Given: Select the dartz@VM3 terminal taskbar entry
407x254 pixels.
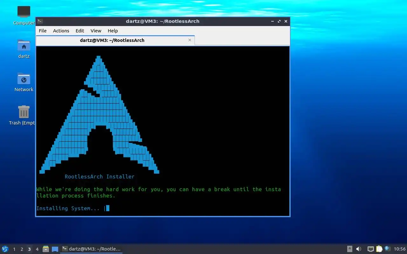Looking at the screenshot, I should tap(92, 249).
